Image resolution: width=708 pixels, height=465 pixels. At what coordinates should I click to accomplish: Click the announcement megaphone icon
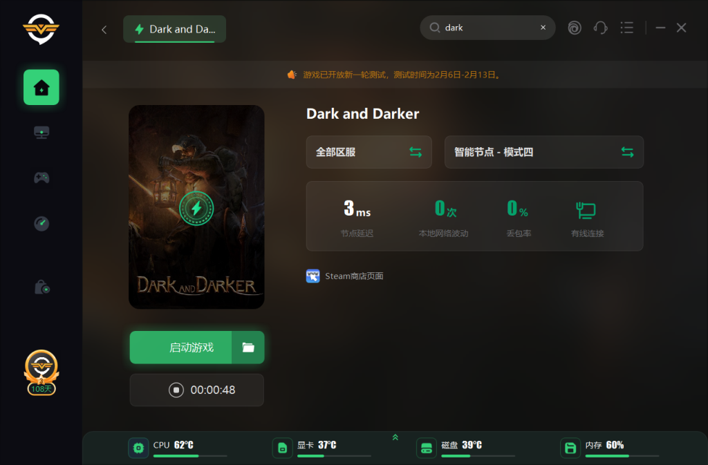pyautogui.click(x=292, y=75)
